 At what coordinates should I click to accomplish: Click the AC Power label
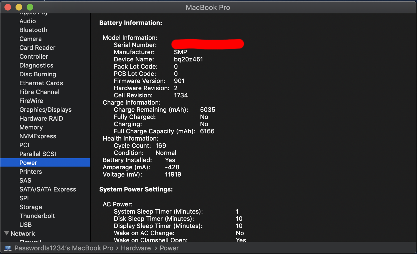(x=118, y=204)
